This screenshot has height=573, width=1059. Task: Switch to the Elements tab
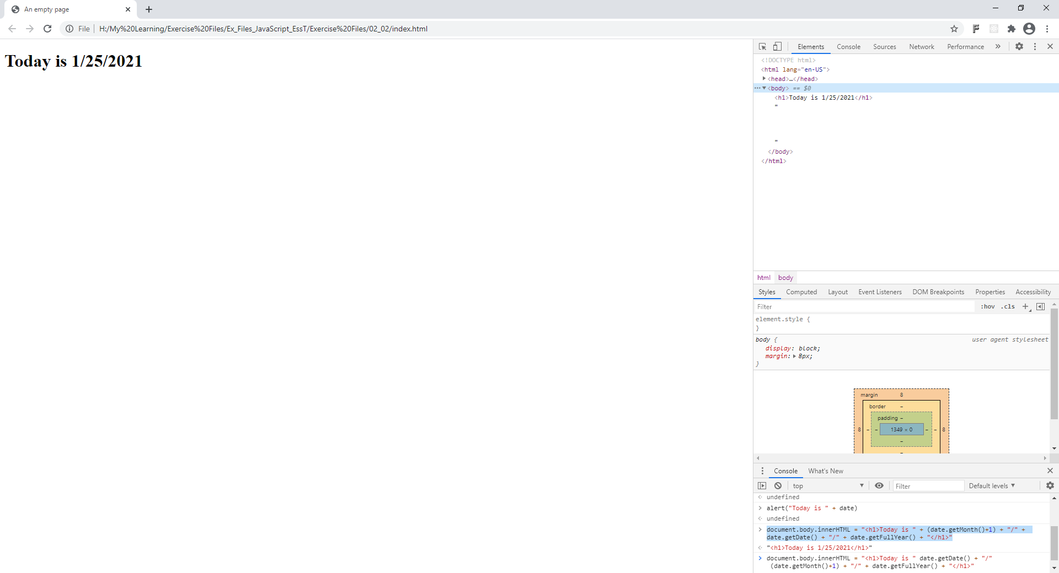point(811,47)
